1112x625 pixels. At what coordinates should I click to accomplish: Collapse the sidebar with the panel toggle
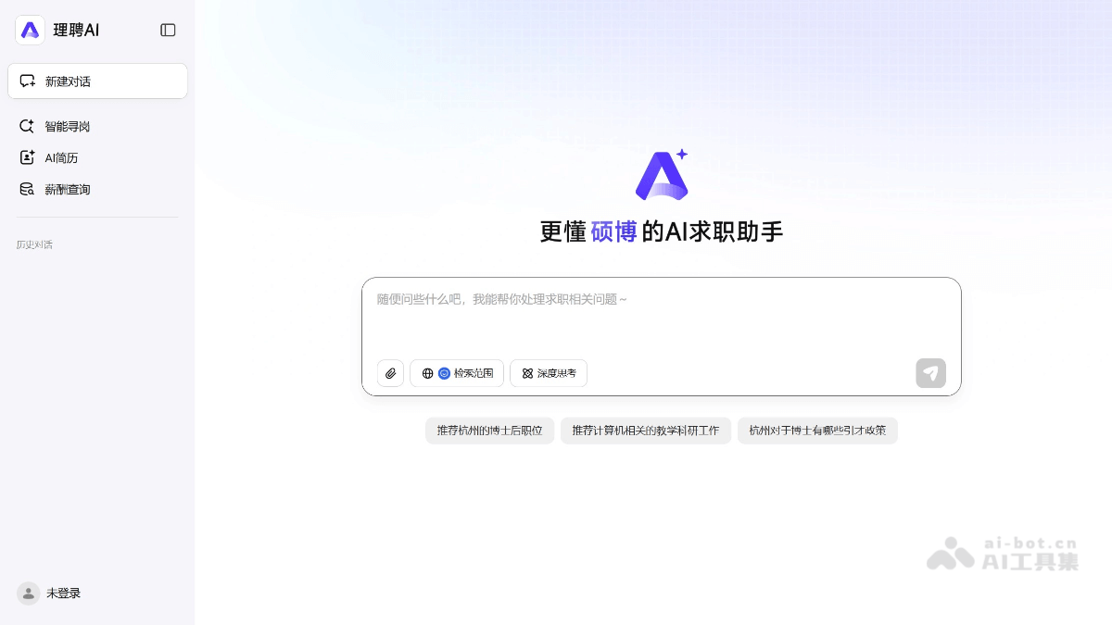(x=168, y=30)
